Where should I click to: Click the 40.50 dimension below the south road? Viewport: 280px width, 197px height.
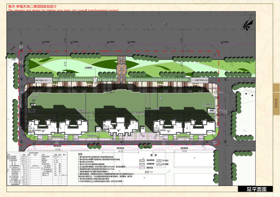point(121,151)
